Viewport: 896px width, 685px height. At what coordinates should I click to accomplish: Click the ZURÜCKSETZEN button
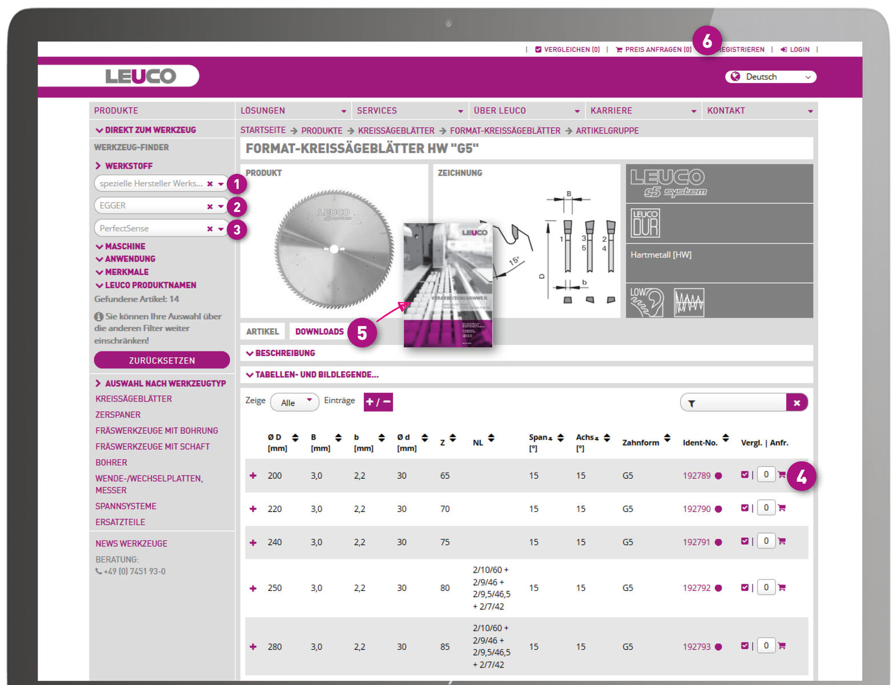(x=162, y=360)
